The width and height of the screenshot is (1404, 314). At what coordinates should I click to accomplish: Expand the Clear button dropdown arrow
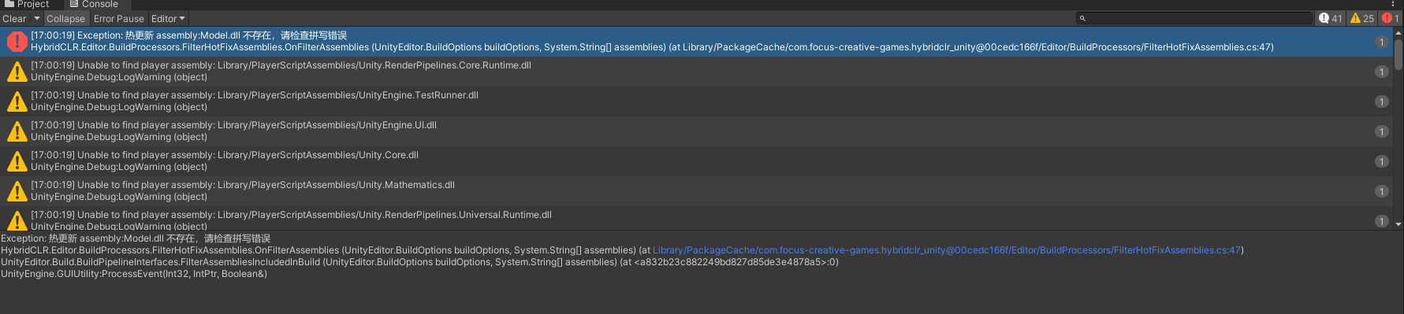pos(36,18)
